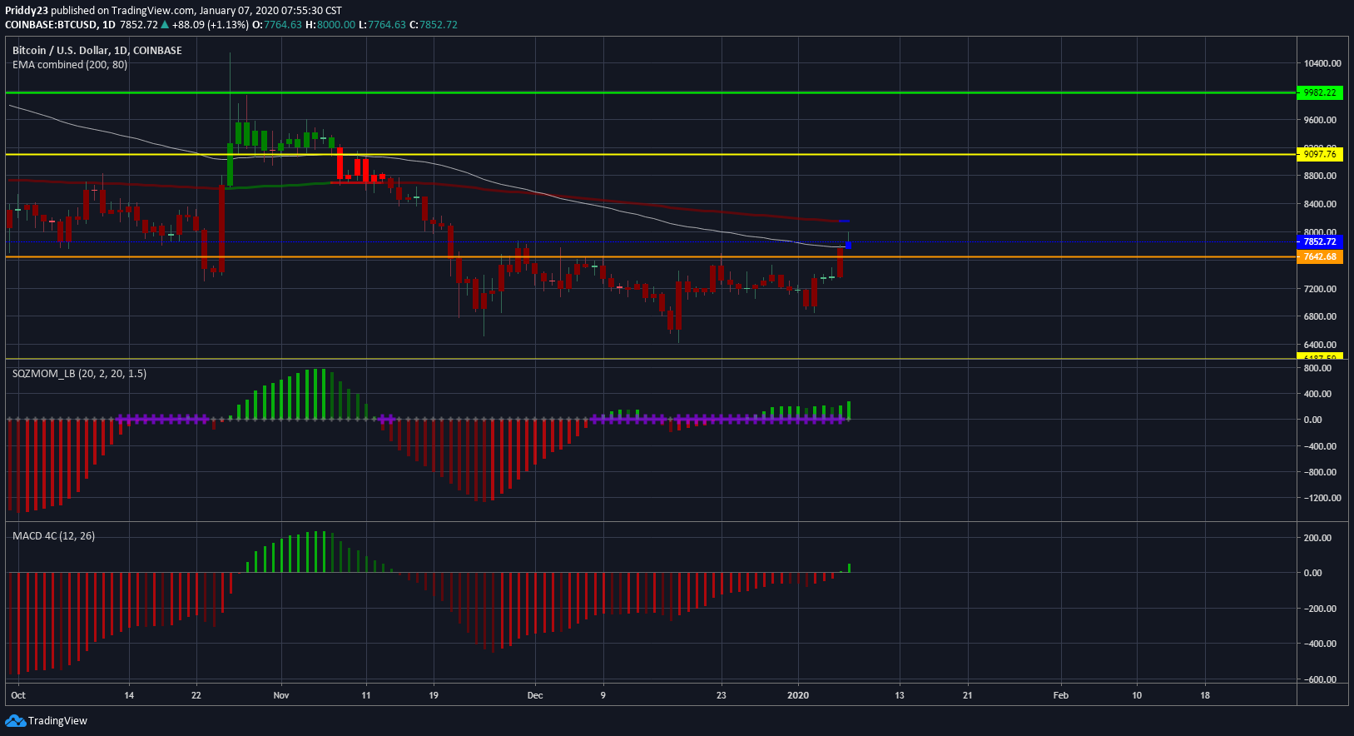Select the orange horizontal line near 7642
Image resolution: width=1354 pixels, height=736 pixels.
649,256
